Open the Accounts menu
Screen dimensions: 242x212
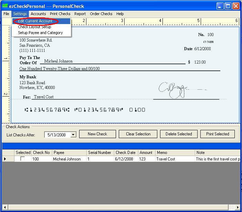38,14
